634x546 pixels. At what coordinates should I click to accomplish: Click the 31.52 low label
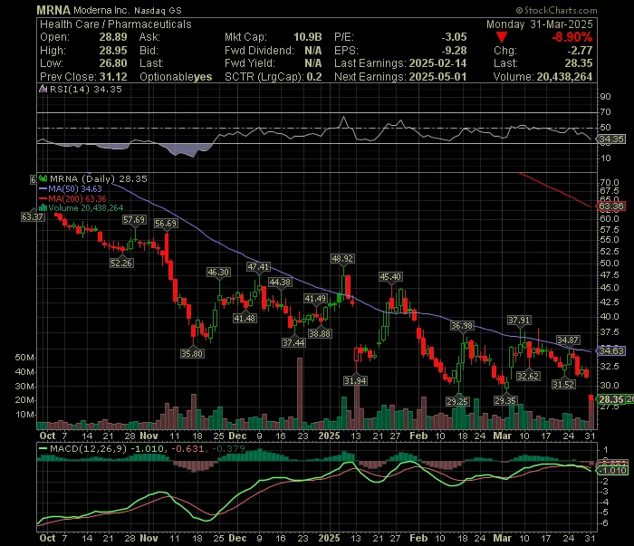coord(563,384)
